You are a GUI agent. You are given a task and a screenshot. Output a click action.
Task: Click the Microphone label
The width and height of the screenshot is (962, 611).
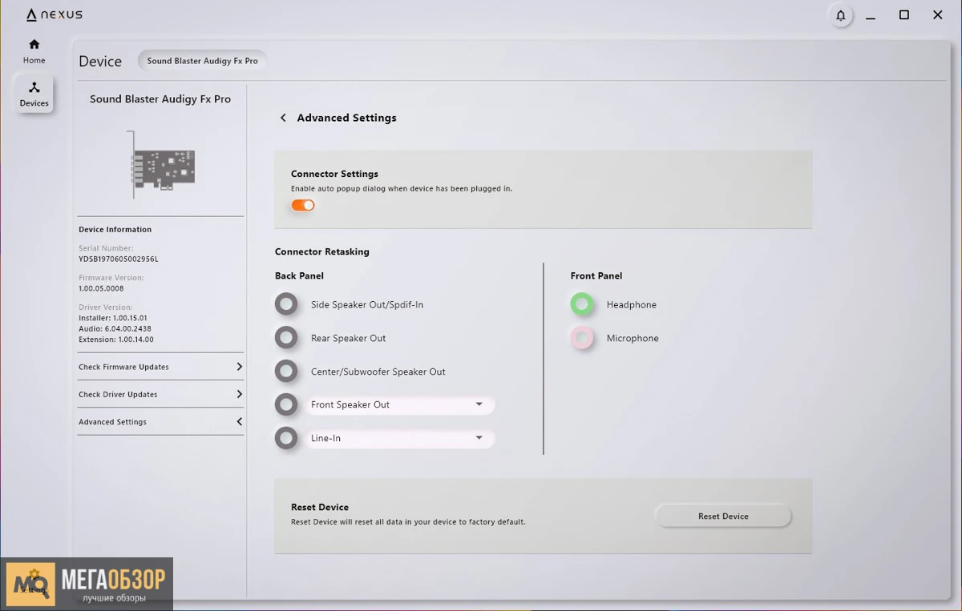[x=633, y=338]
